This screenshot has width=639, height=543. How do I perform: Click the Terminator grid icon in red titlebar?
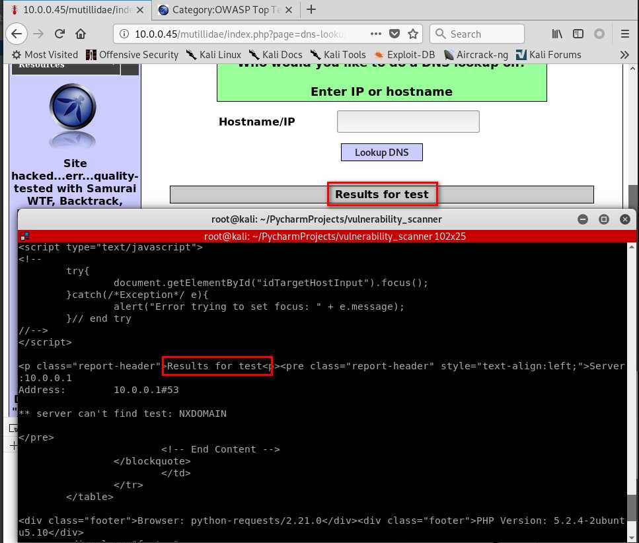click(24, 236)
